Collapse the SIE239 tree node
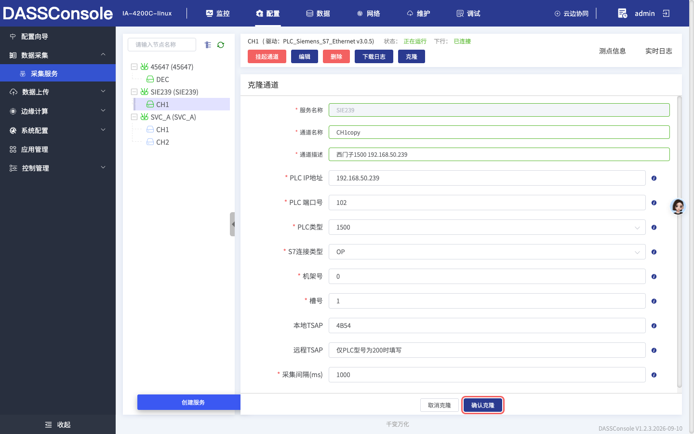 click(134, 92)
